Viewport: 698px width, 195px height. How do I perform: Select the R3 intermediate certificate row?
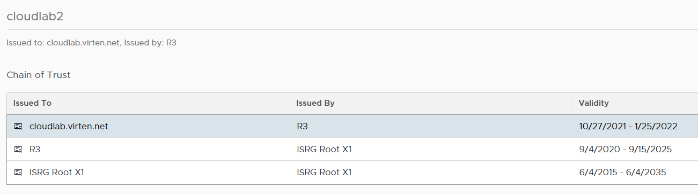coord(352,150)
